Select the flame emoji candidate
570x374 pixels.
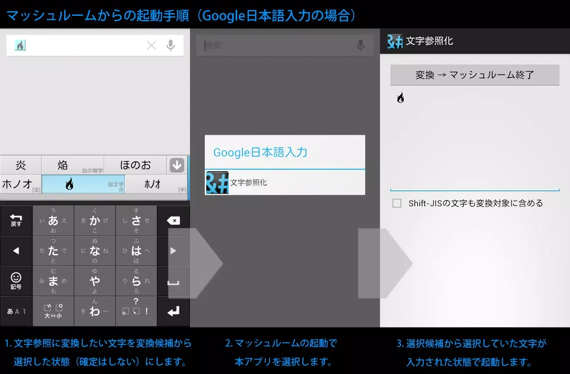point(83,184)
